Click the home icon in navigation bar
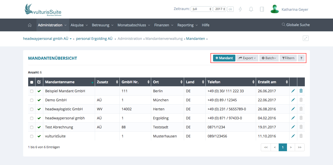Image resolution: width=333 pixels, height=165 pixels. [x=30, y=25]
